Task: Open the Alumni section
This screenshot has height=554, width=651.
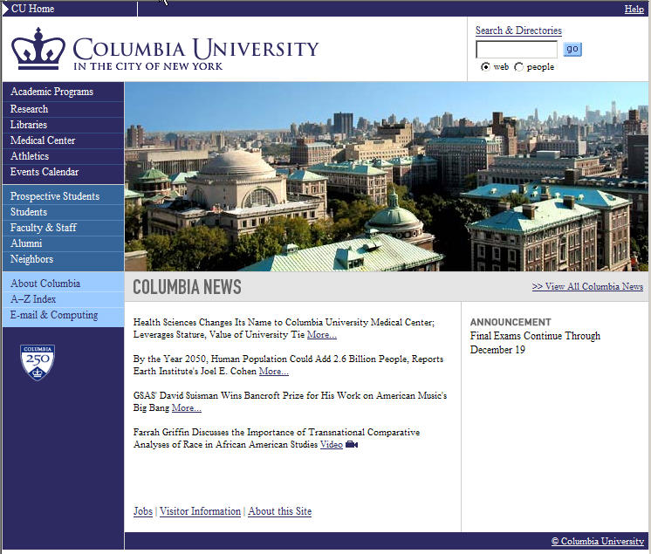Action: (x=26, y=243)
